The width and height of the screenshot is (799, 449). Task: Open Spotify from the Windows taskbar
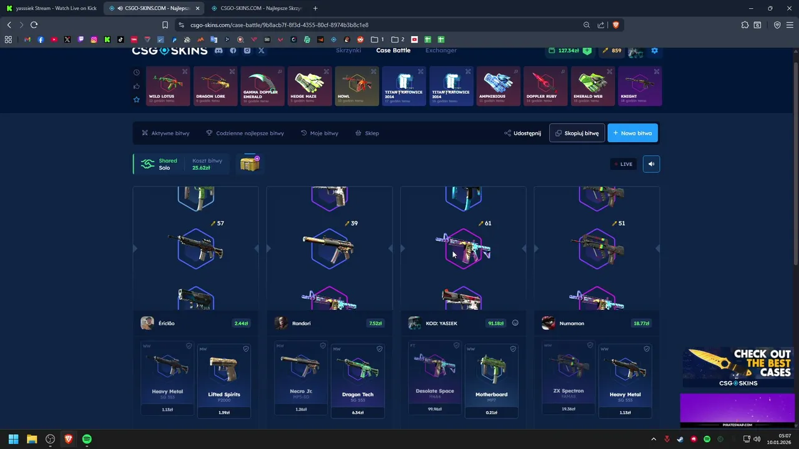[87, 439]
